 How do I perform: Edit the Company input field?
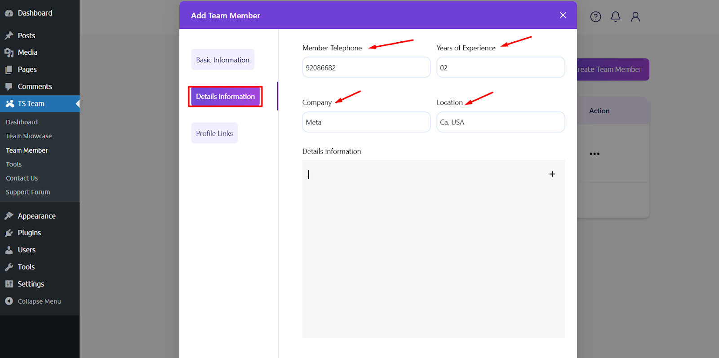pos(366,122)
